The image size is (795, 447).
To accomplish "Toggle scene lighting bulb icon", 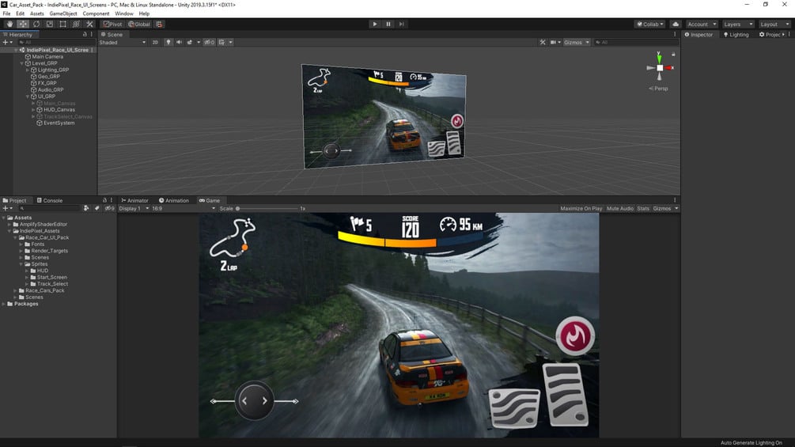I will pyautogui.click(x=168, y=43).
